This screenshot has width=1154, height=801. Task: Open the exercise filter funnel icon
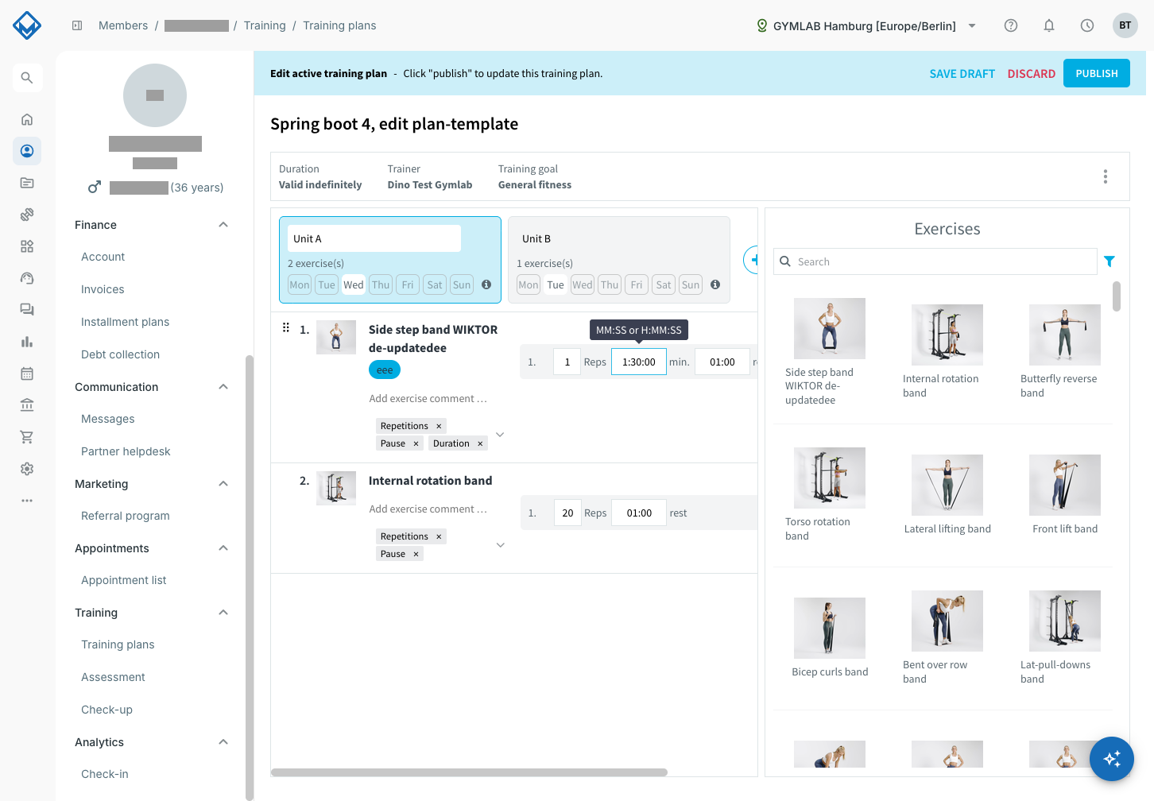click(1109, 261)
